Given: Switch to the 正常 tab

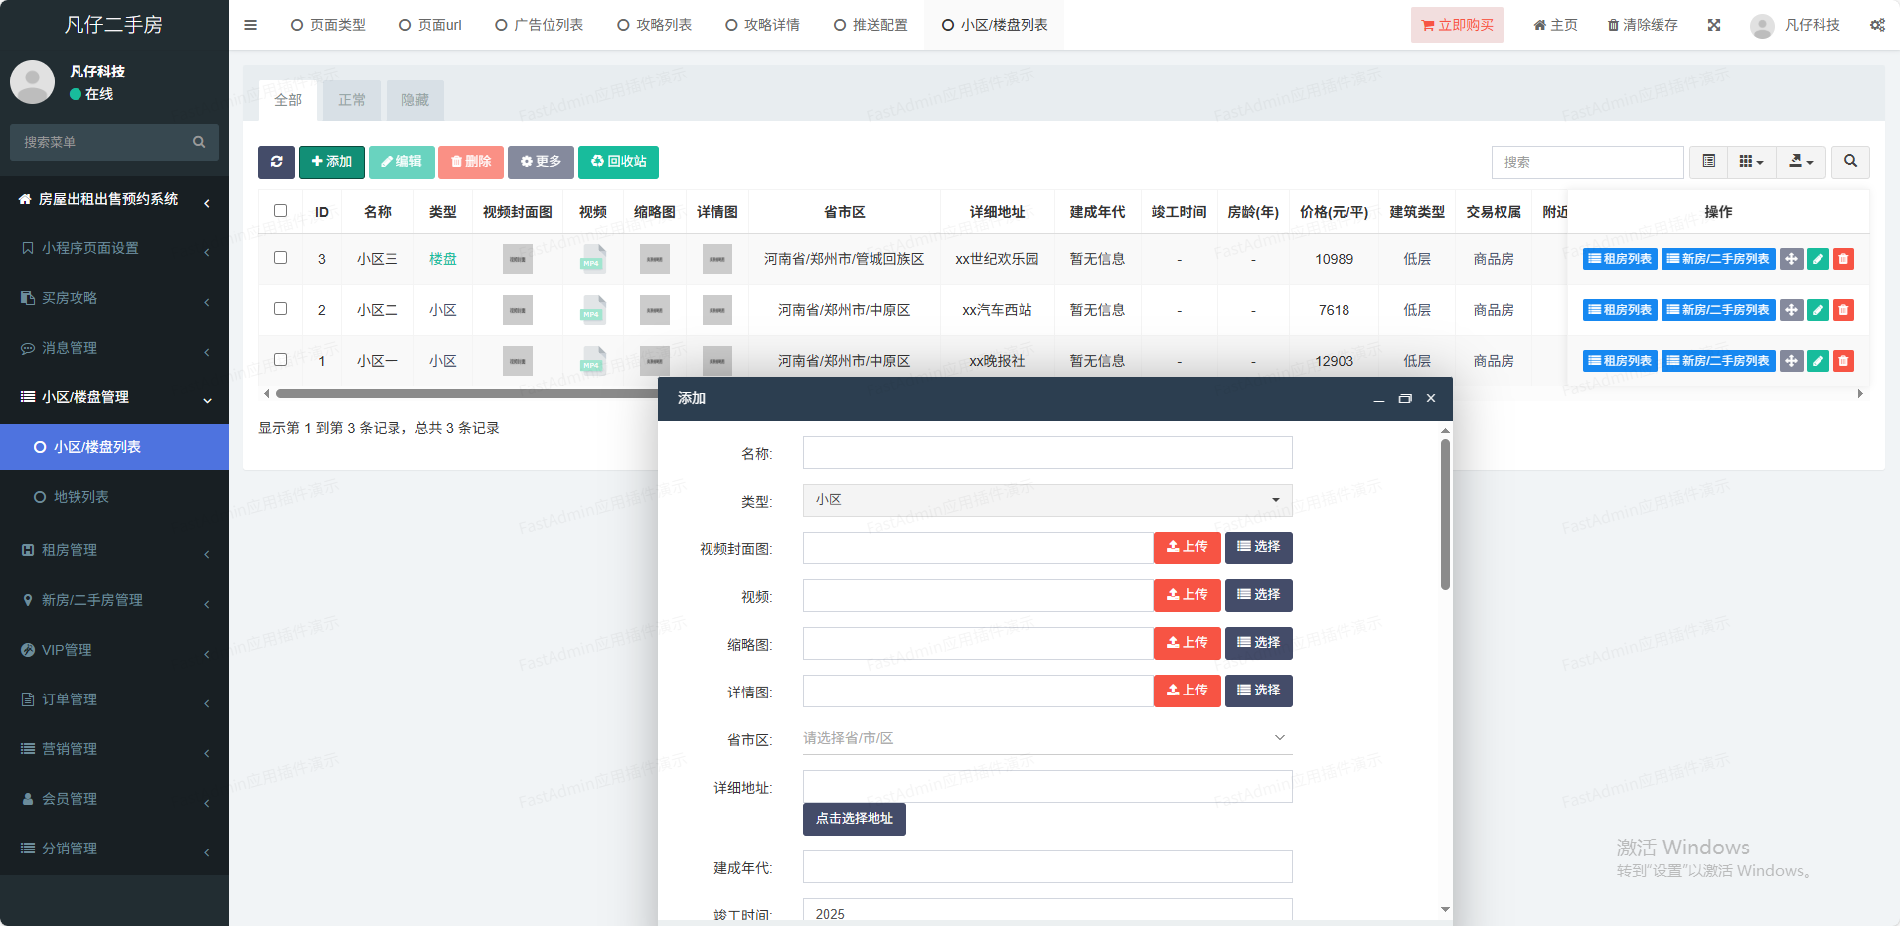Looking at the screenshot, I should (352, 100).
